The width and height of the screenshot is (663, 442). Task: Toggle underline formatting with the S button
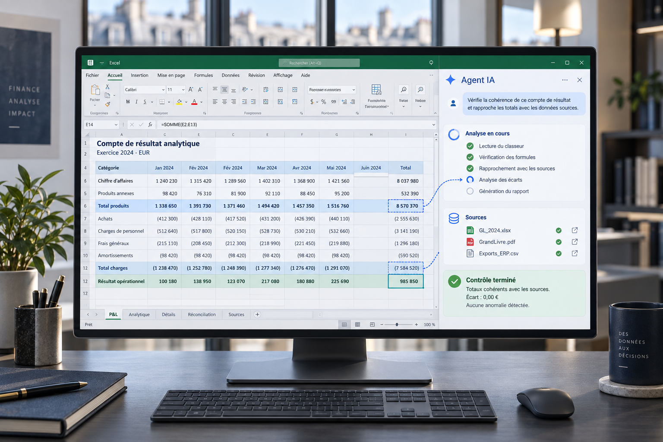[145, 102]
